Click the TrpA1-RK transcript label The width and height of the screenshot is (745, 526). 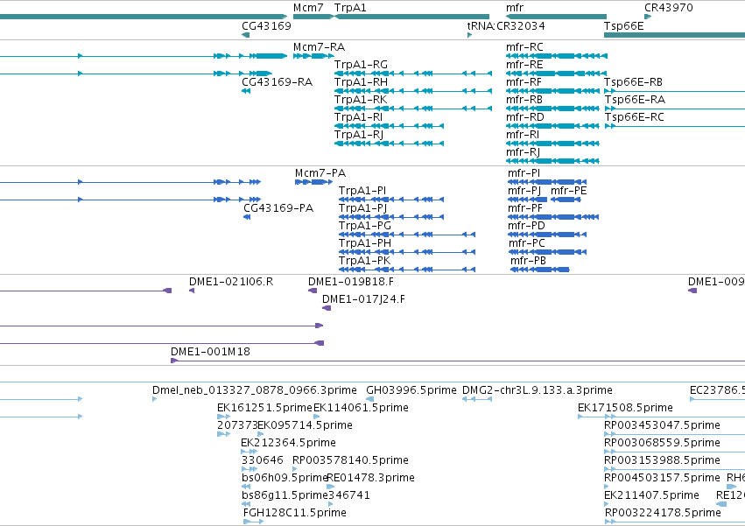(361, 100)
